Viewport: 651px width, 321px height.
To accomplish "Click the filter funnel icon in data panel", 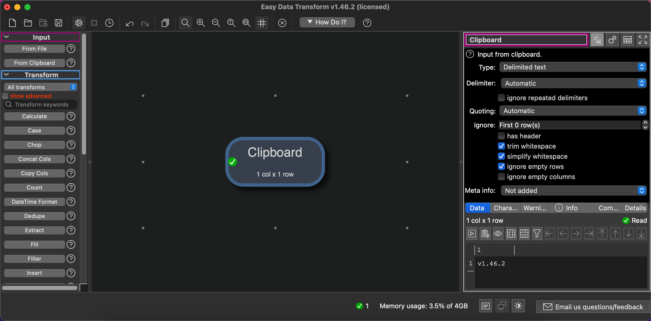I will [x=537, y=234].
